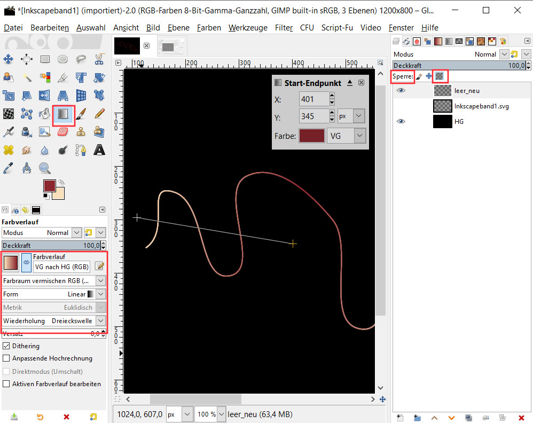
Task: Click the Farbe color swatch in Start-Endpunkt
Action: click(311, 136)
